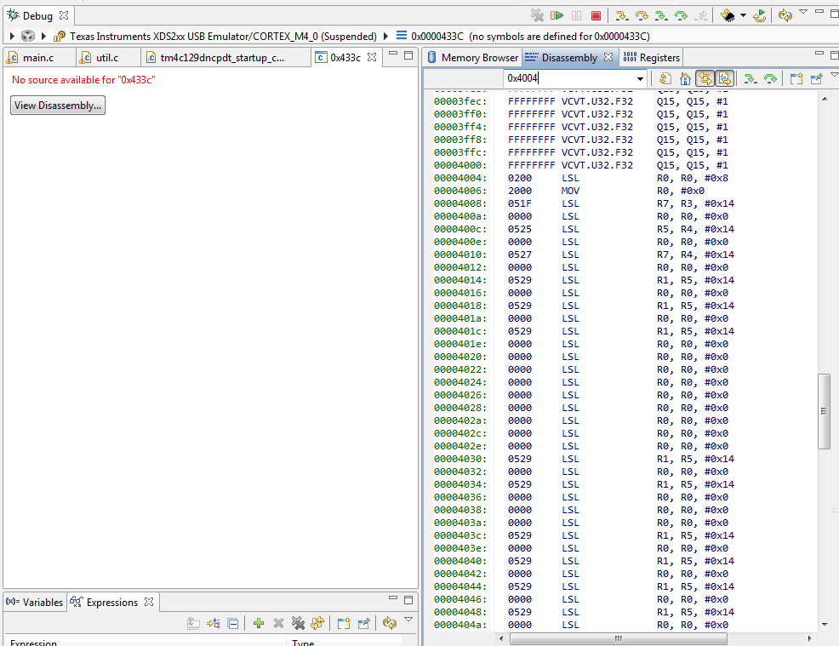Click the green plus Add Expression icon
This screenshot has width=839, height=646.
[x=259, y=623]
